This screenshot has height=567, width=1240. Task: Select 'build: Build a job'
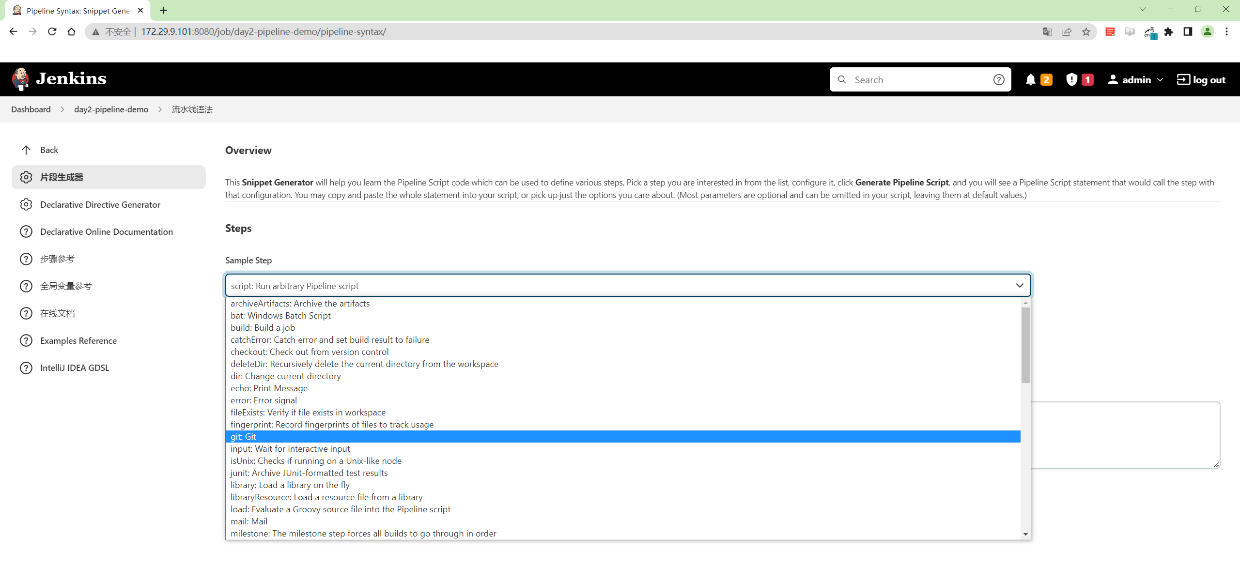point(623,328)
